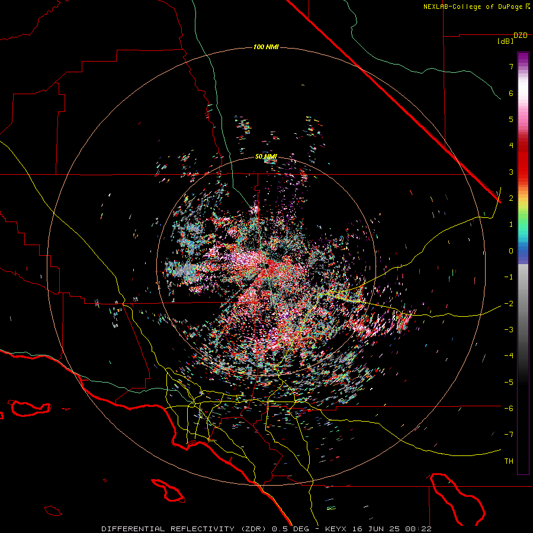Viewport: 533px width, 533px height.
Task: Select the -4 value on the dB scale
Action: point(509,356)
